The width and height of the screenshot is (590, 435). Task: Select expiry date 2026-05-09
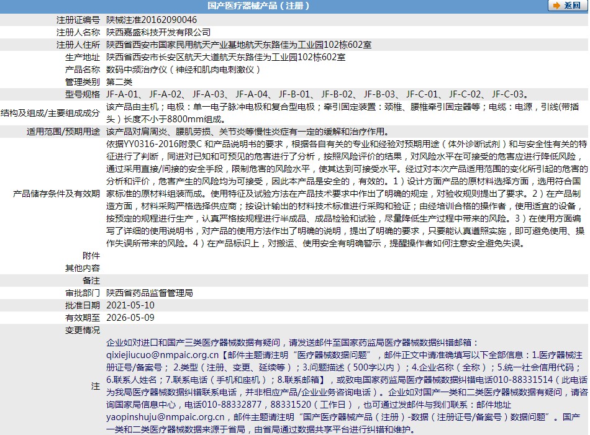[130, 318]
